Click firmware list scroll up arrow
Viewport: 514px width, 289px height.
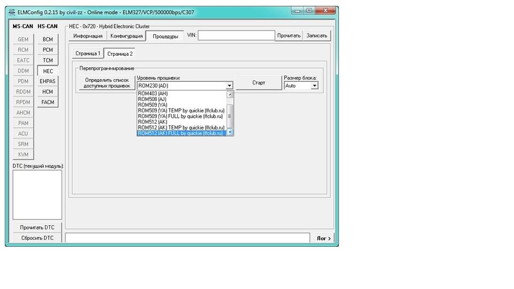tap(230, 94)
